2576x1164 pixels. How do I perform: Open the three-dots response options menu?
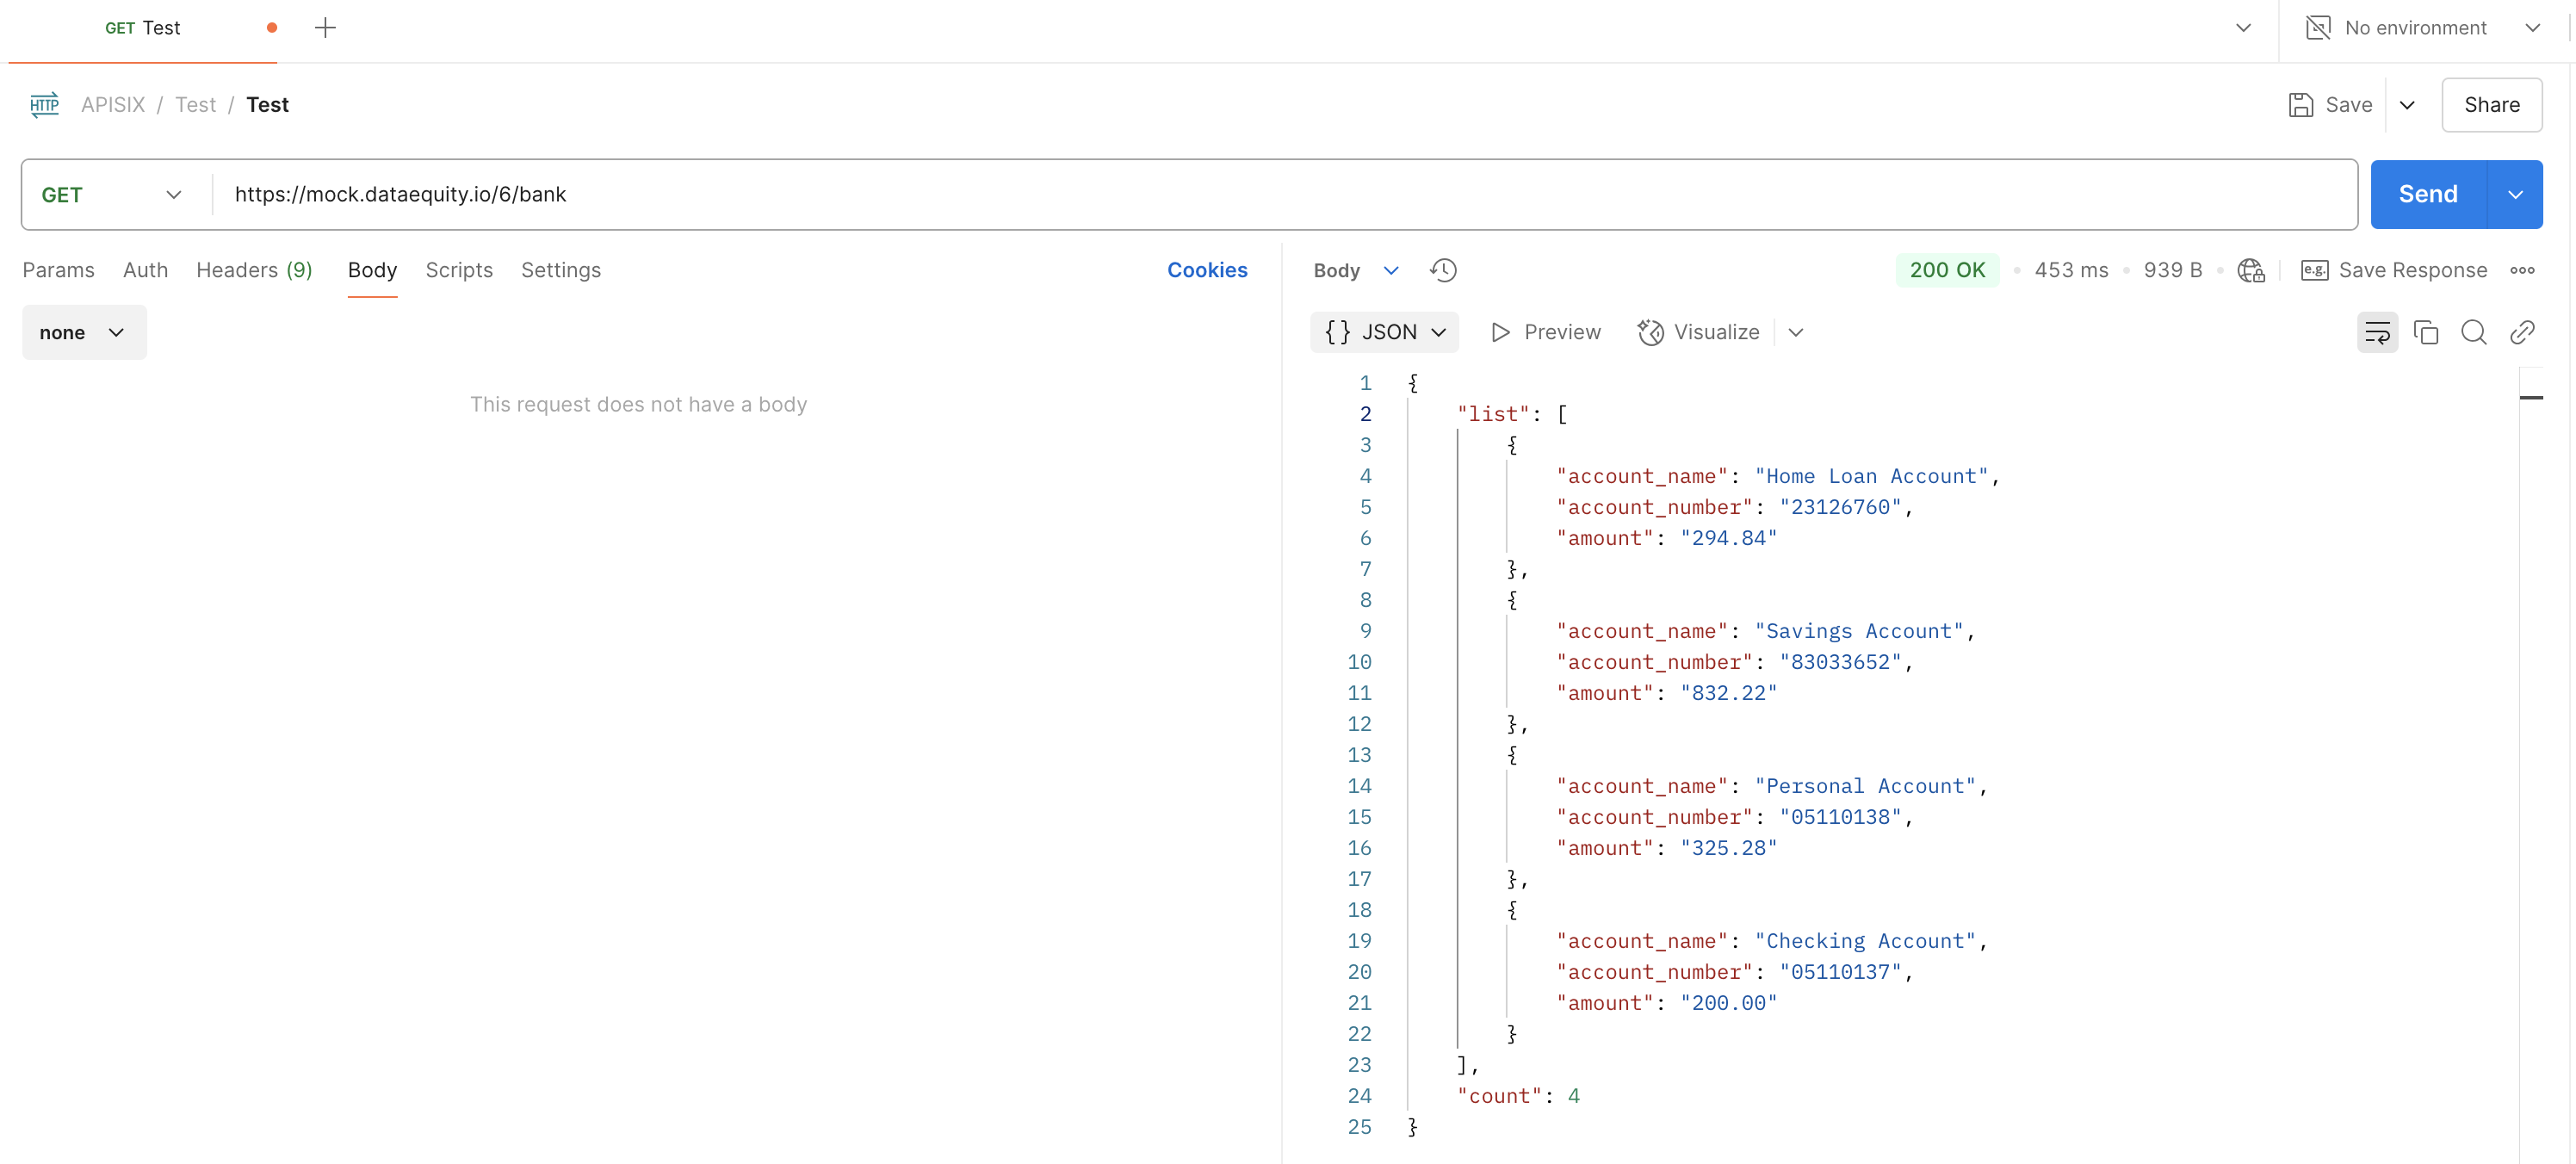pos(2522,270)
